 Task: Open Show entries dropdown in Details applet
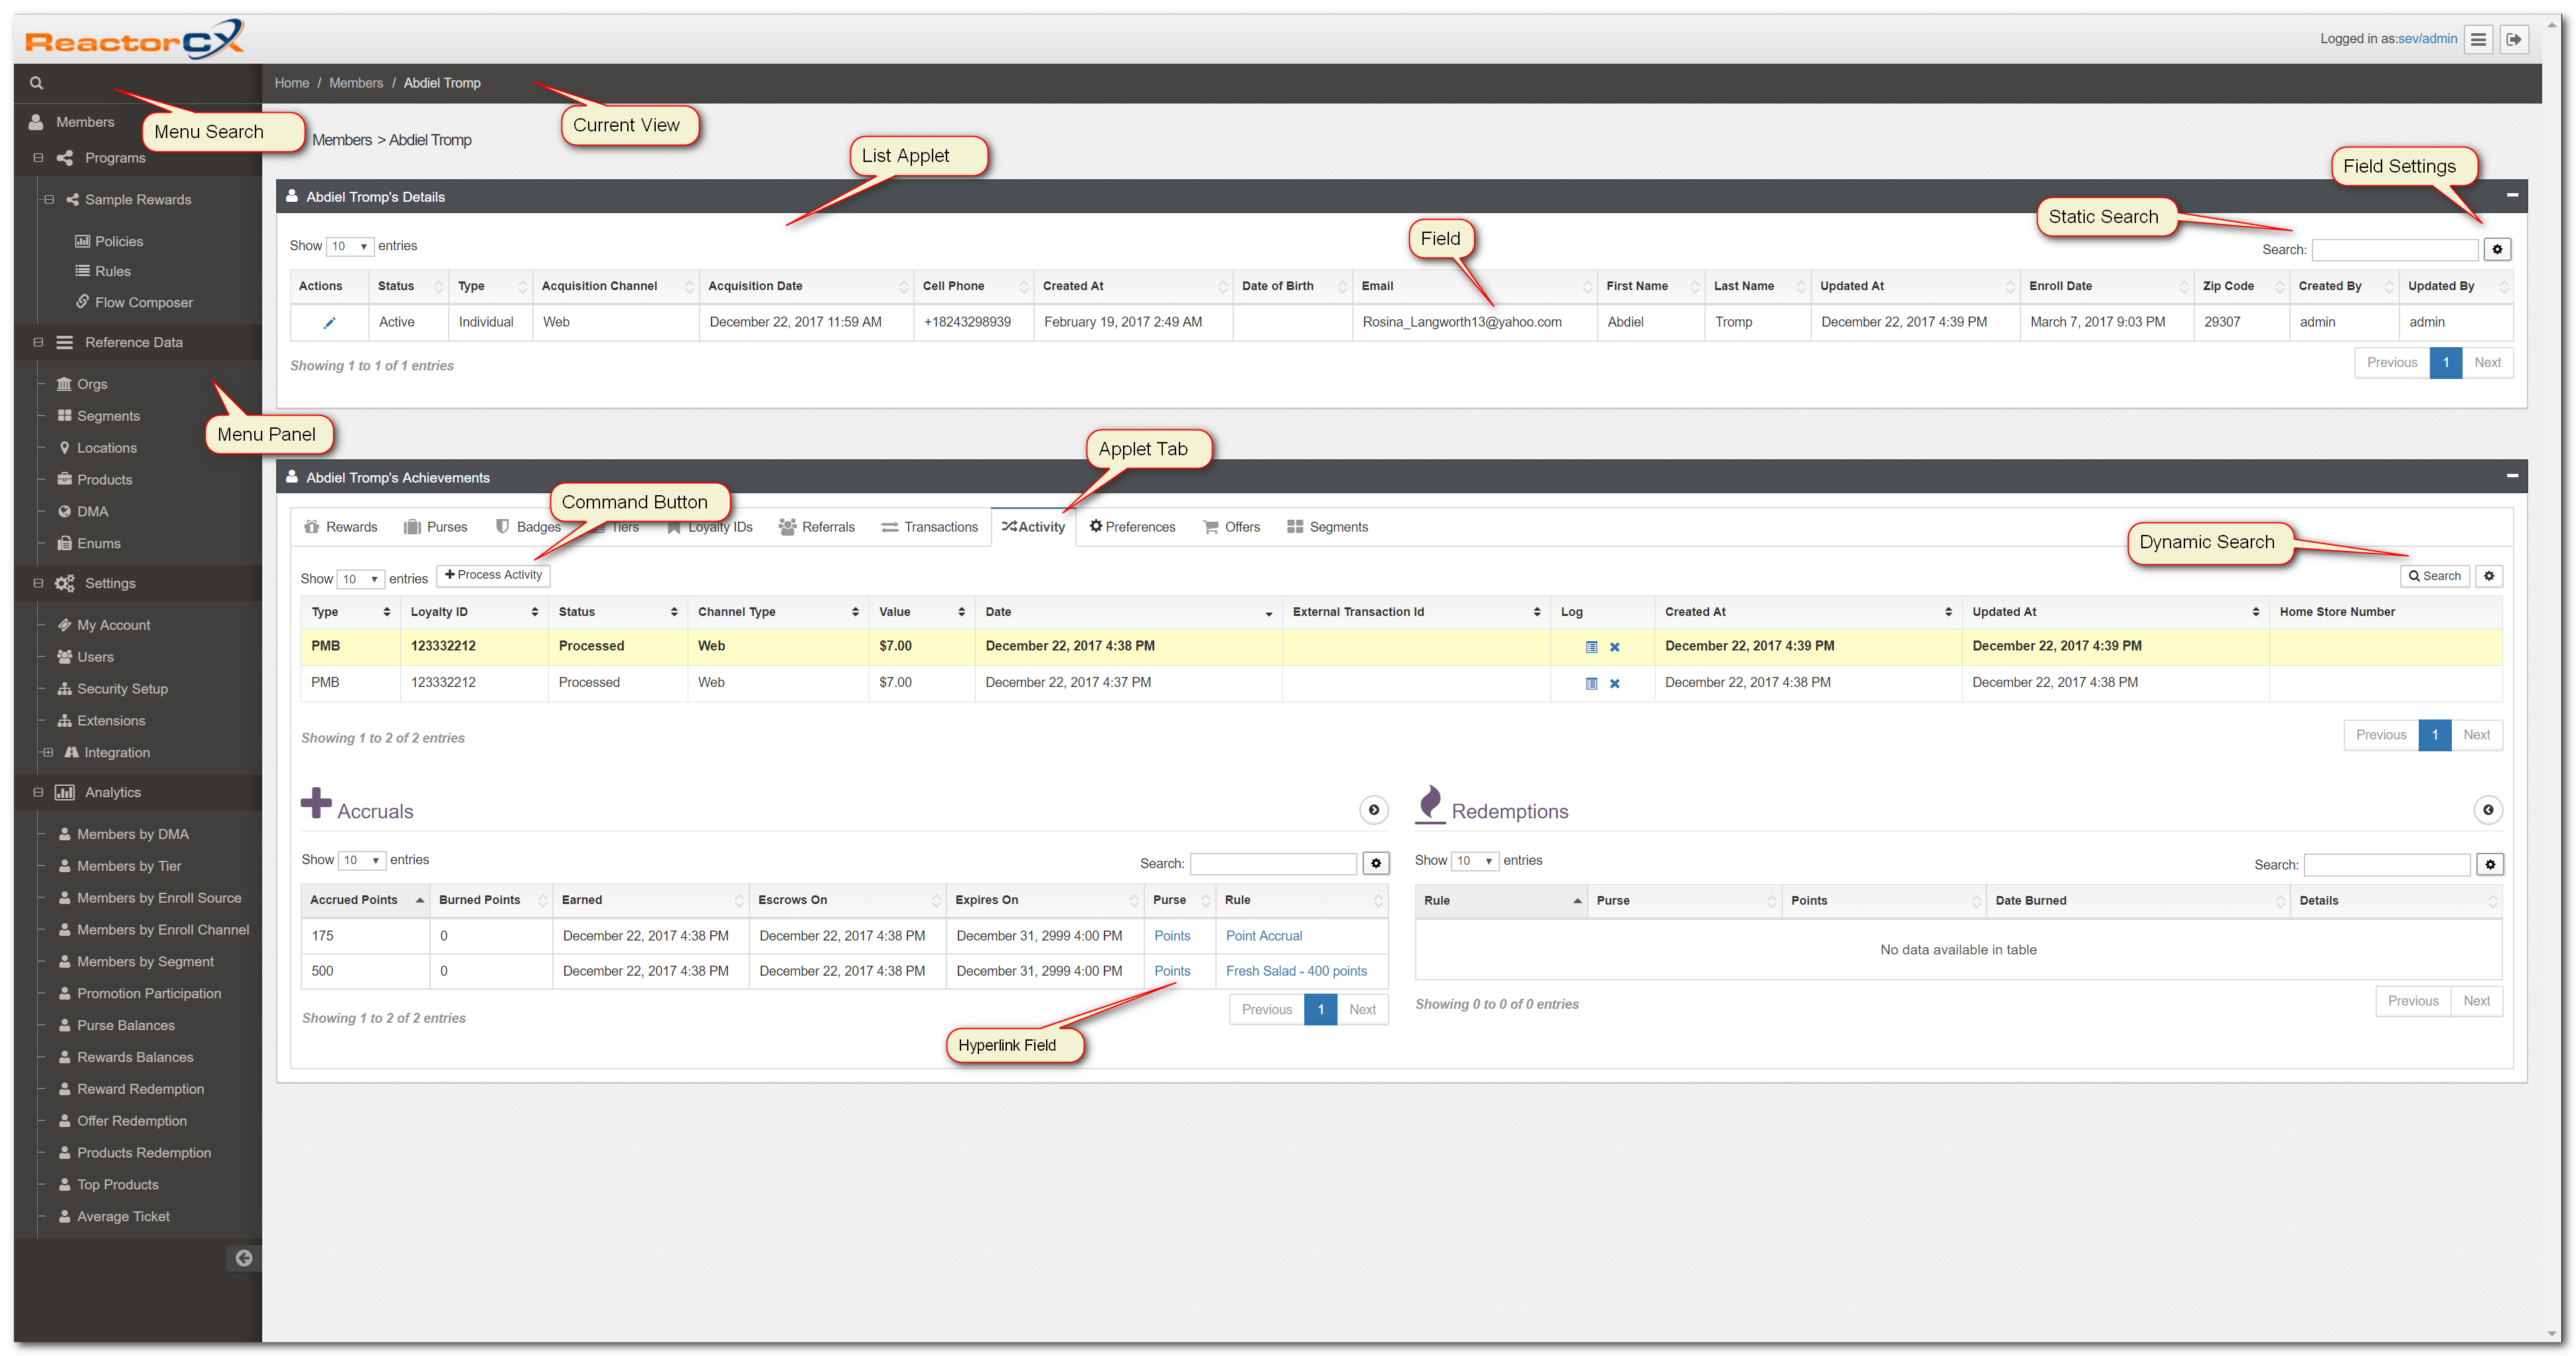[349, 246]
